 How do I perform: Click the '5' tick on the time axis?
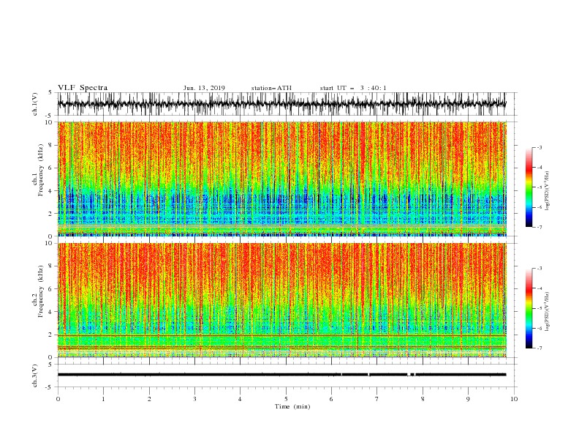(286, 399)
